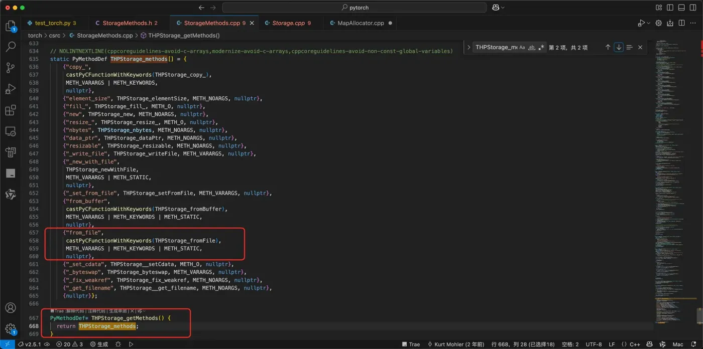Open the Source Control view

point(11,68)
